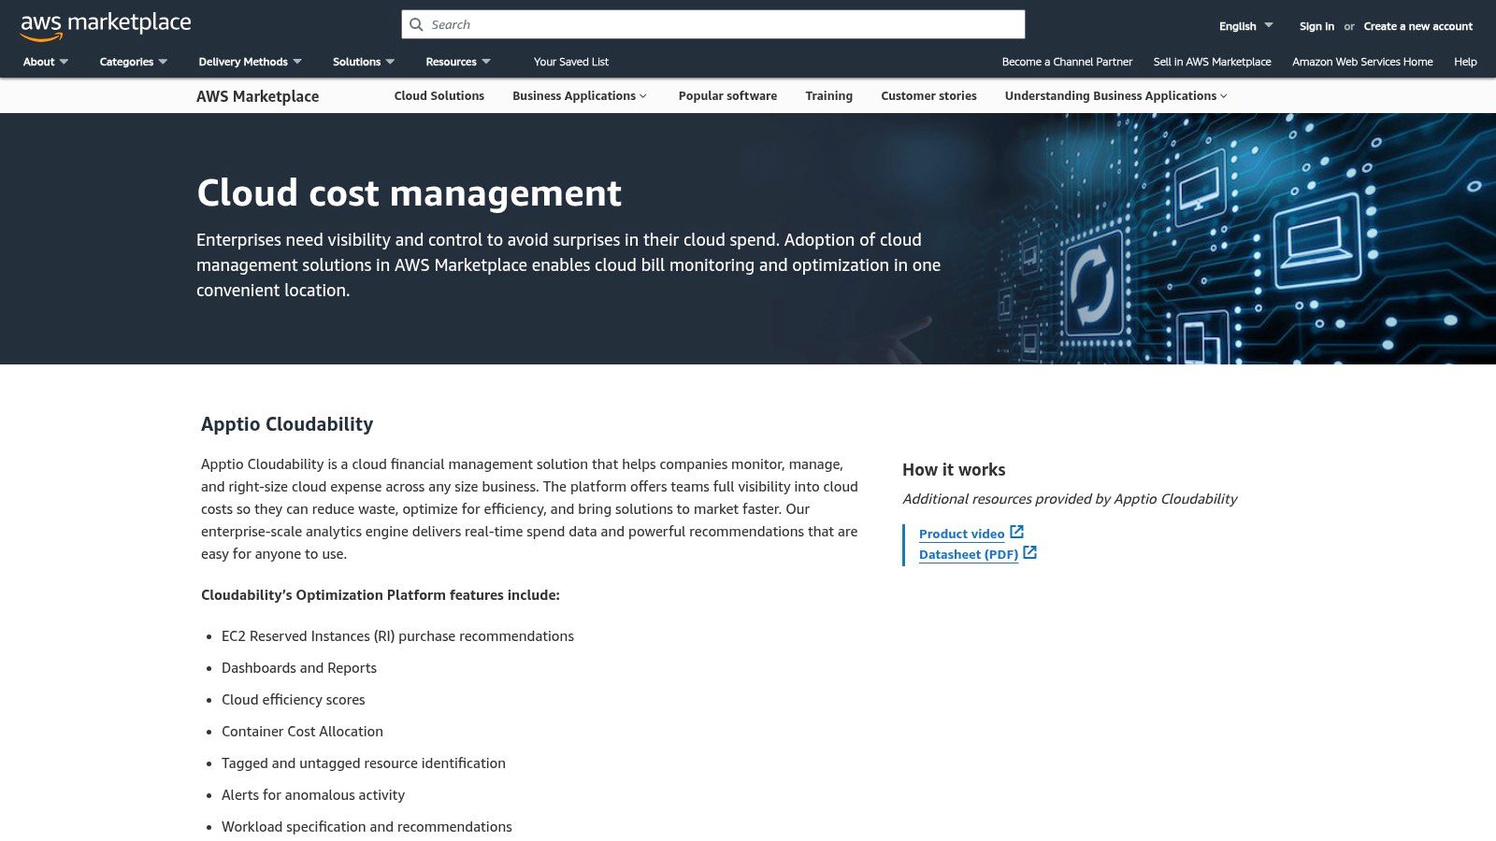Open the Popular software tab
1496x841 pixels.
point(727,95)
